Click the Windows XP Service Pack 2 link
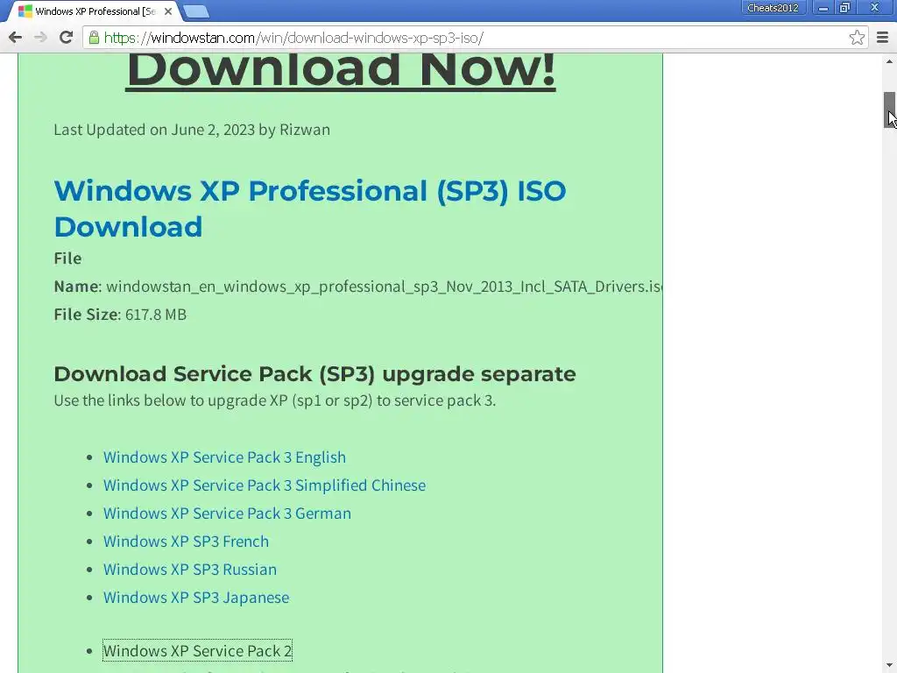Screen dimensions: 897x673 [197, 651]
